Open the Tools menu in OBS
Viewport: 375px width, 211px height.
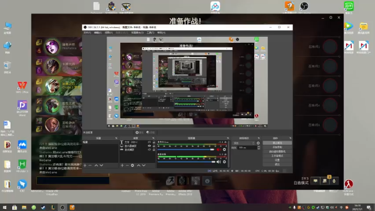151,33
